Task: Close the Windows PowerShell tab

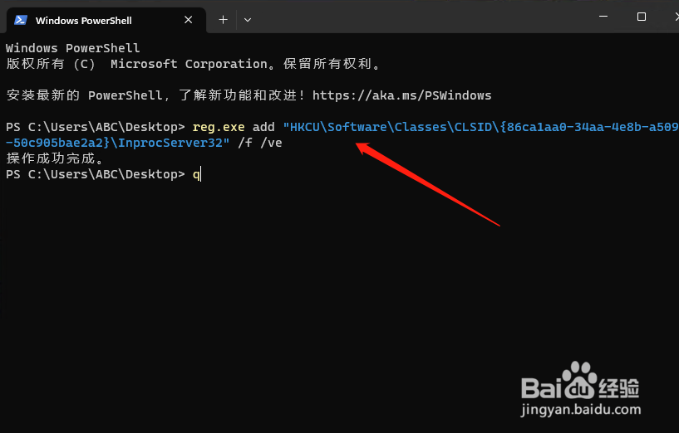Action: 188,20
